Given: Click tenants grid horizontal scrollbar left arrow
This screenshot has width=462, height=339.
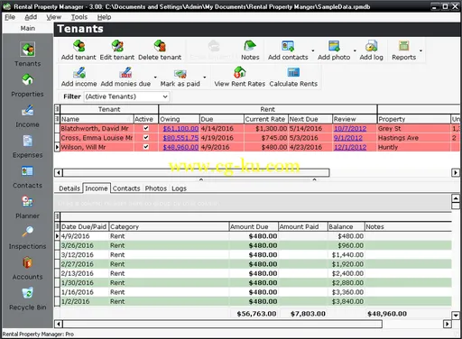Looking at the screenshot, I should [59, 172].
